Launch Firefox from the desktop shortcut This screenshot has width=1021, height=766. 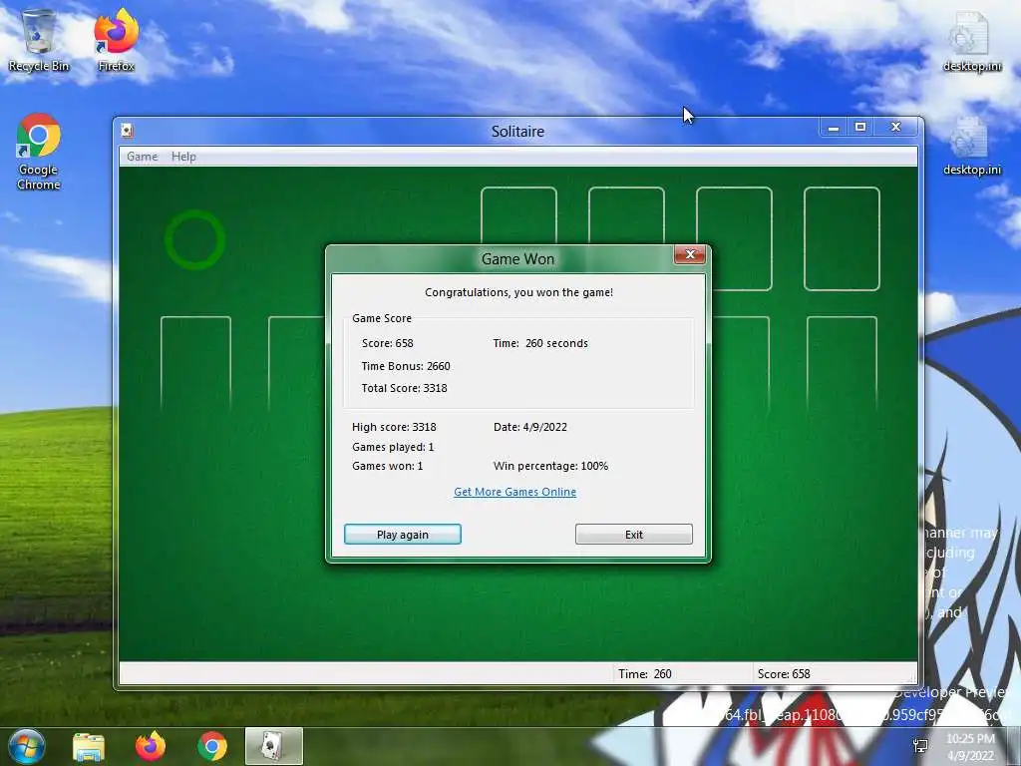pyautogui.click(x=117, y=40)
